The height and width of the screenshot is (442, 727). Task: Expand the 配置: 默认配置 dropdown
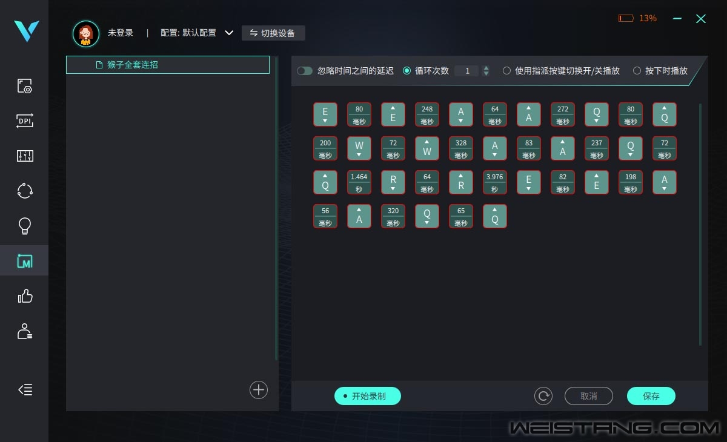[229, 33]
